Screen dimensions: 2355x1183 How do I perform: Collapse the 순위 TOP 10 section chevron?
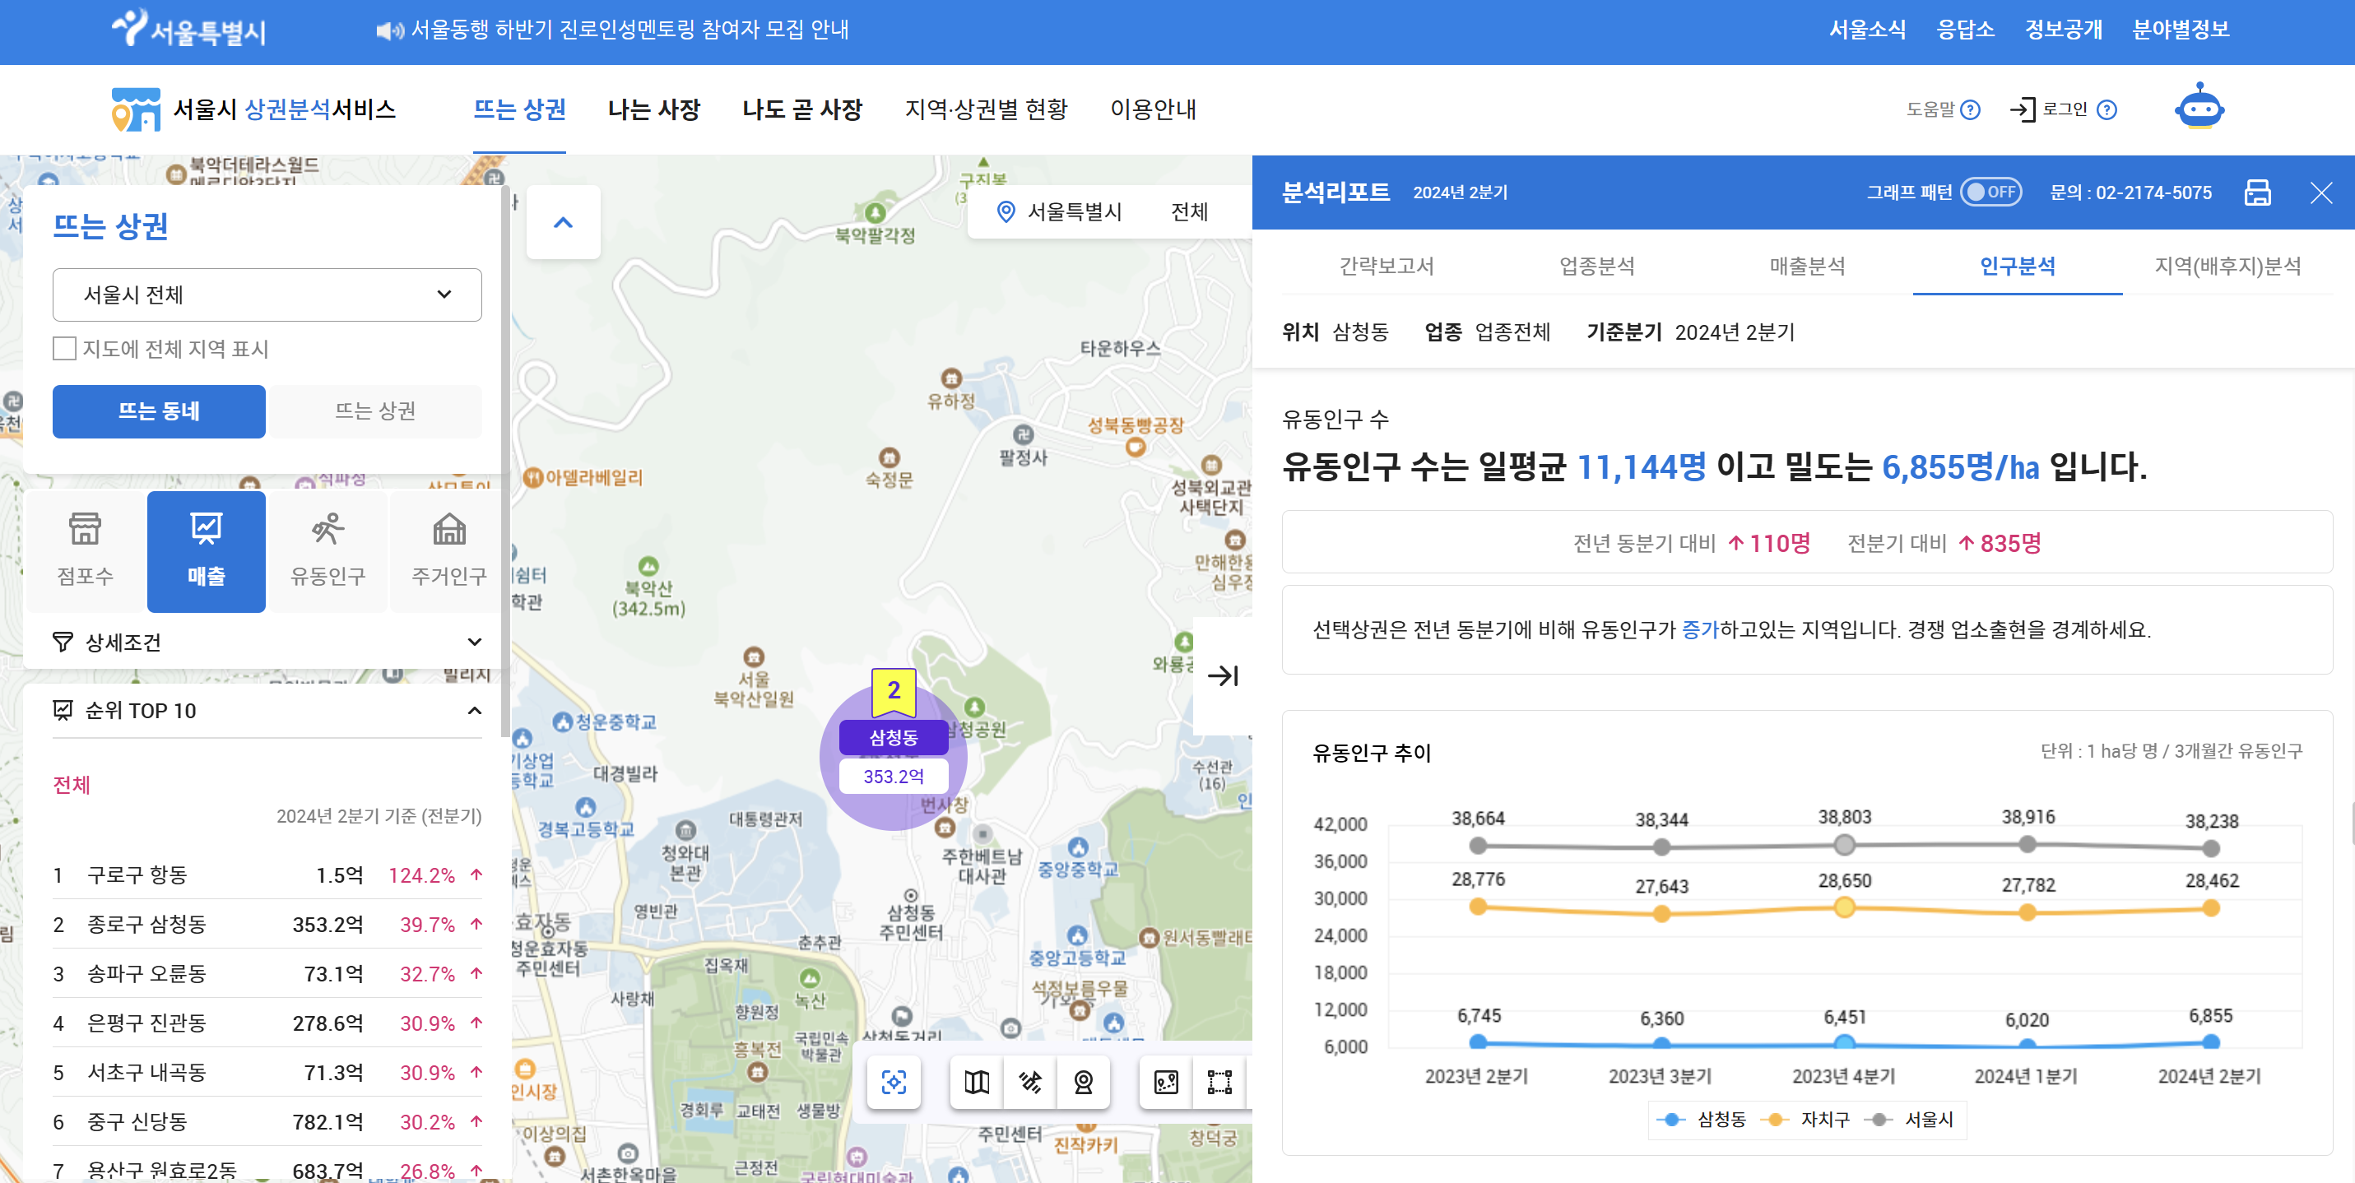click(475, 710)
